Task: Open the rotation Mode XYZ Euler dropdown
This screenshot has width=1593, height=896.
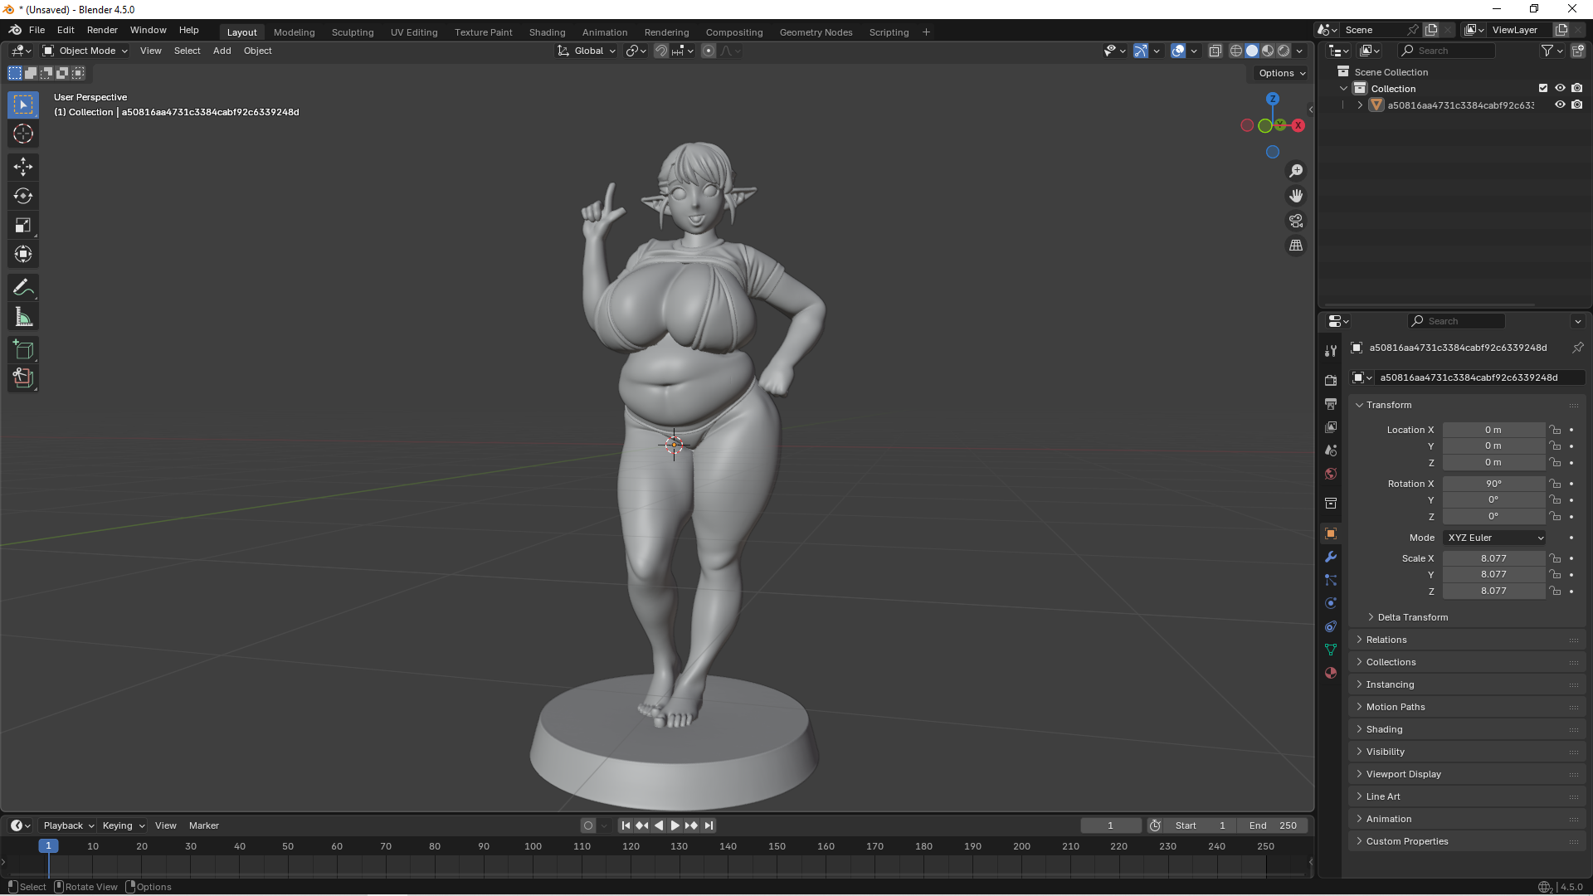Action: click(1495, 538)
